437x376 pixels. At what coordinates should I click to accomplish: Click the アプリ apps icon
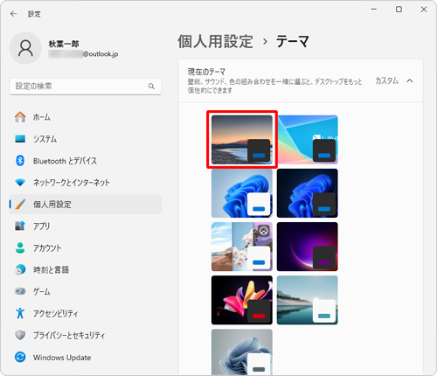20,226
